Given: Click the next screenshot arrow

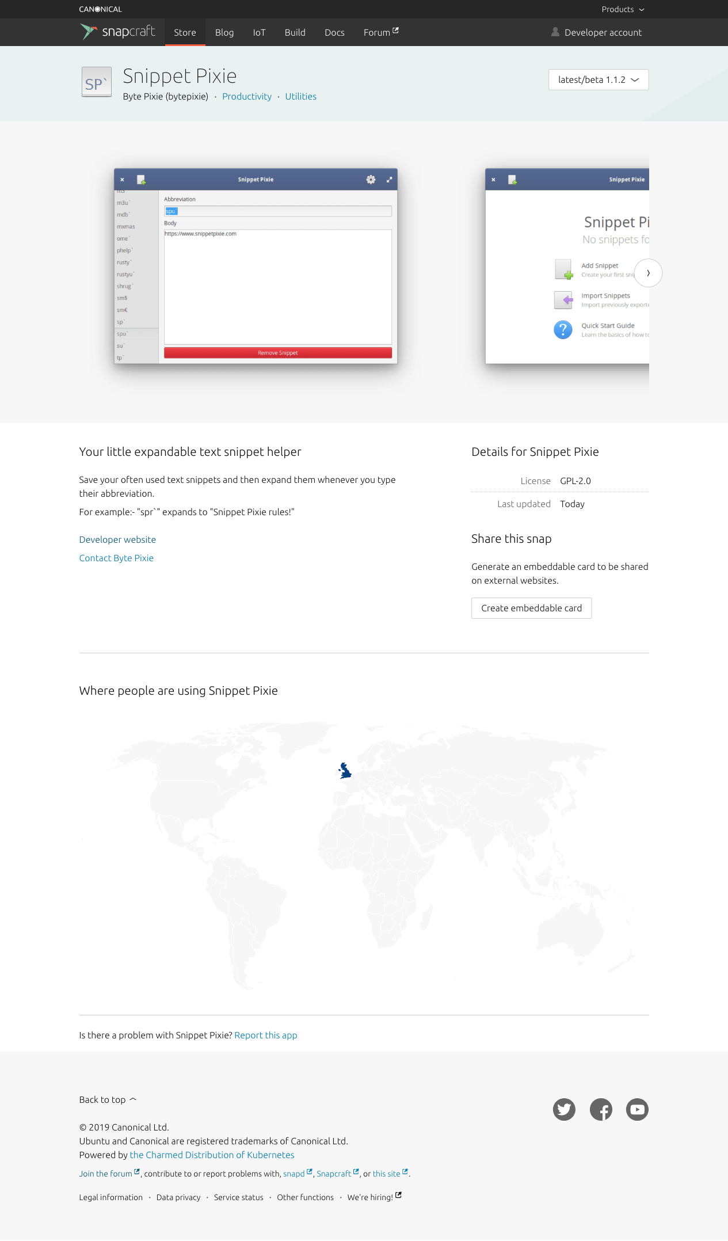Looking at the screenshot, I should (648, 273).
